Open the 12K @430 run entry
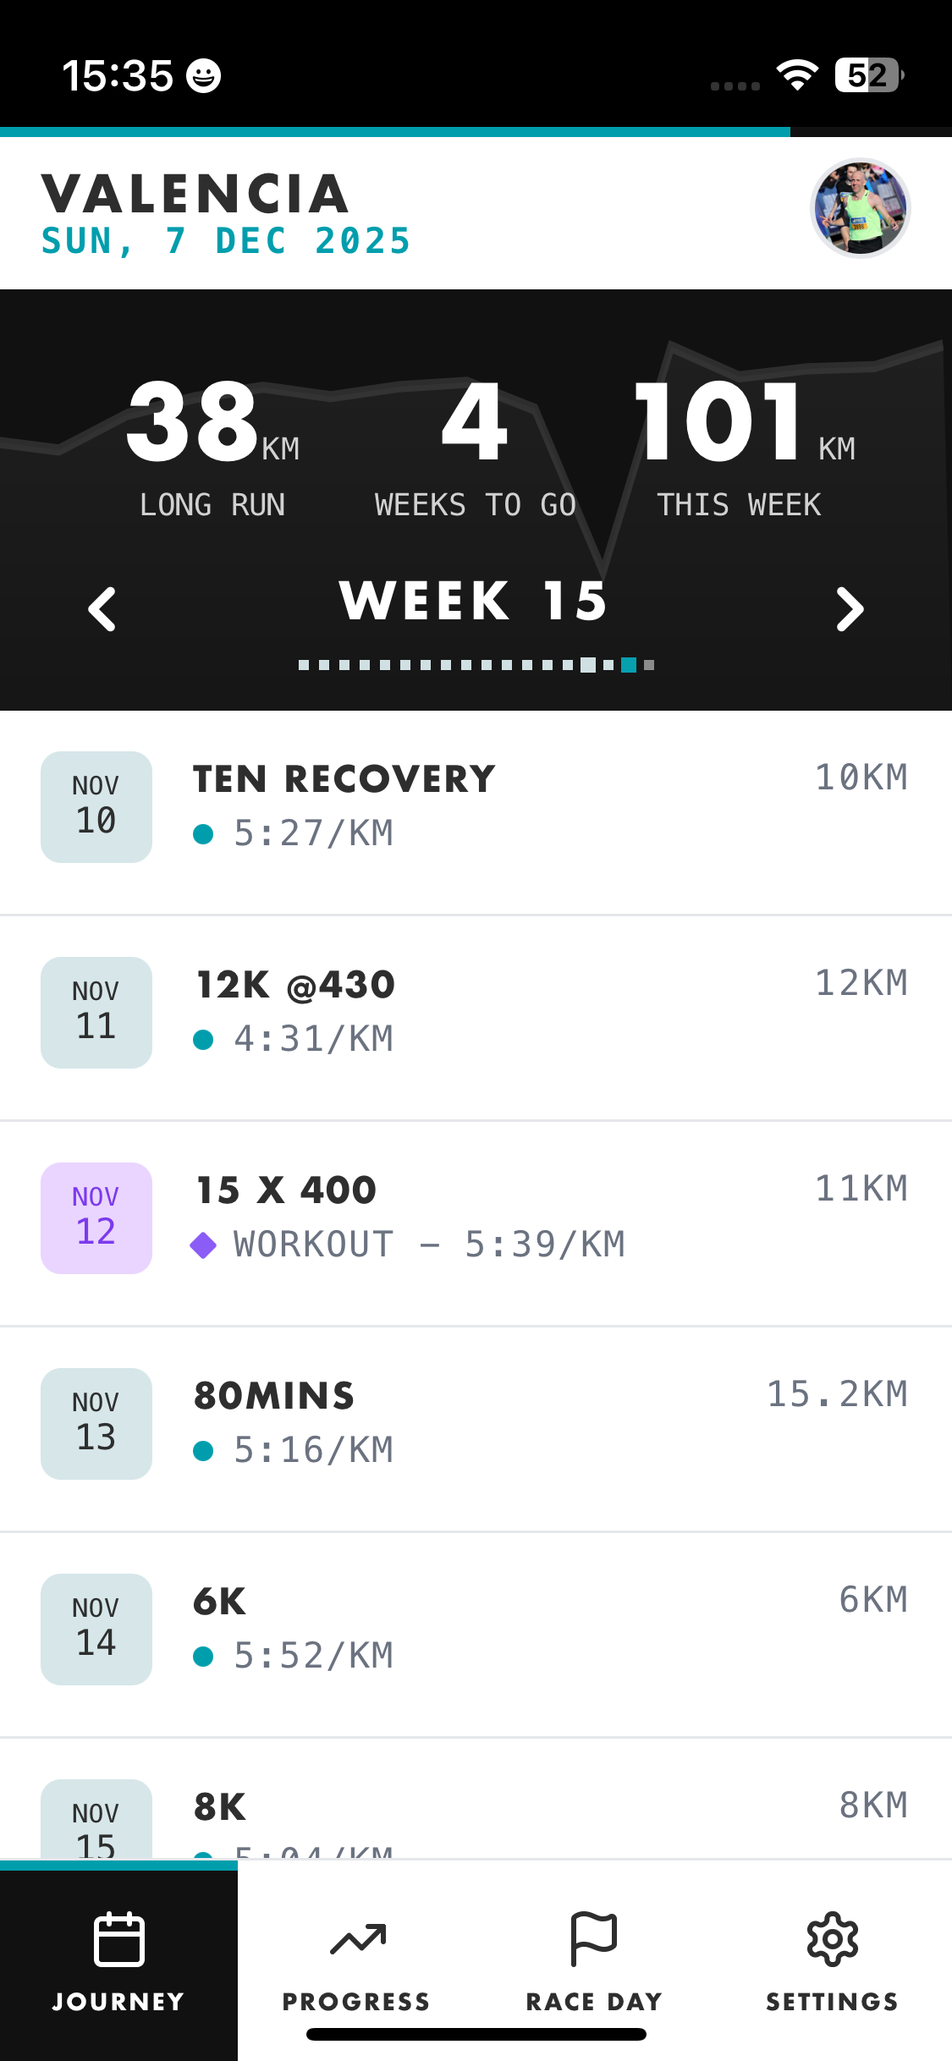The width and height of the screenshot is (952, 2061). tap(295, 985)
